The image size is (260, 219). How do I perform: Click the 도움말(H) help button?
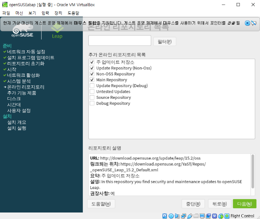(101, 204)
